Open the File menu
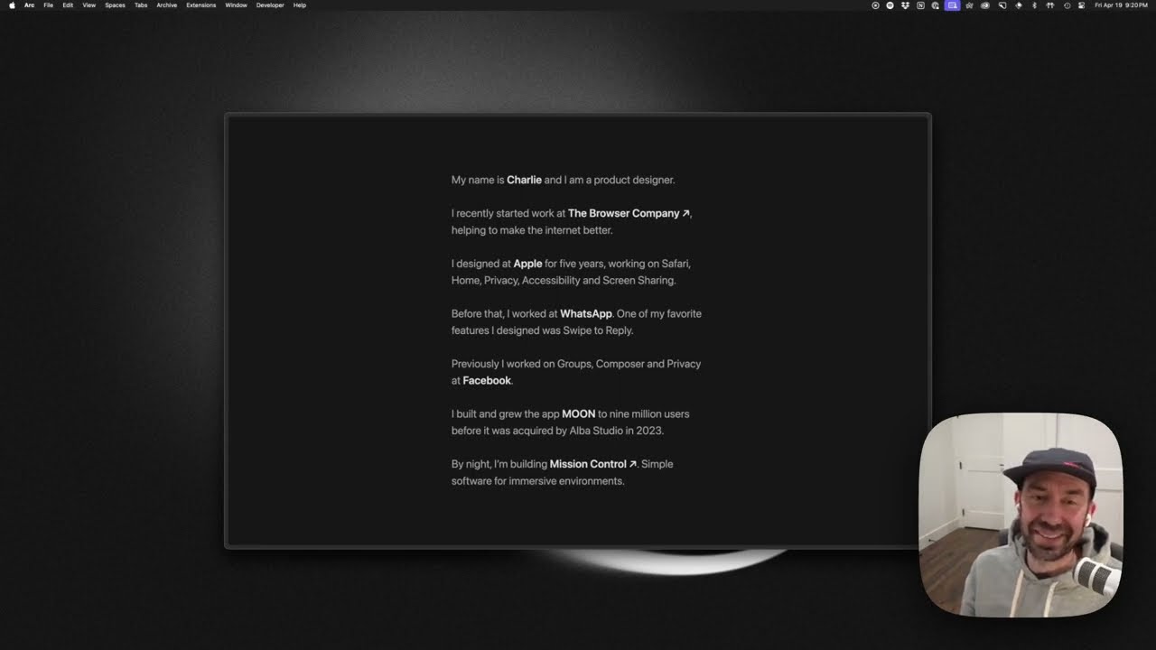This screenshot has width=1156, height=650. click(49, 5)
